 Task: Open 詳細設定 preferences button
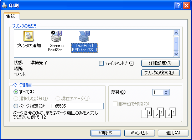click(x=160, y=63)
